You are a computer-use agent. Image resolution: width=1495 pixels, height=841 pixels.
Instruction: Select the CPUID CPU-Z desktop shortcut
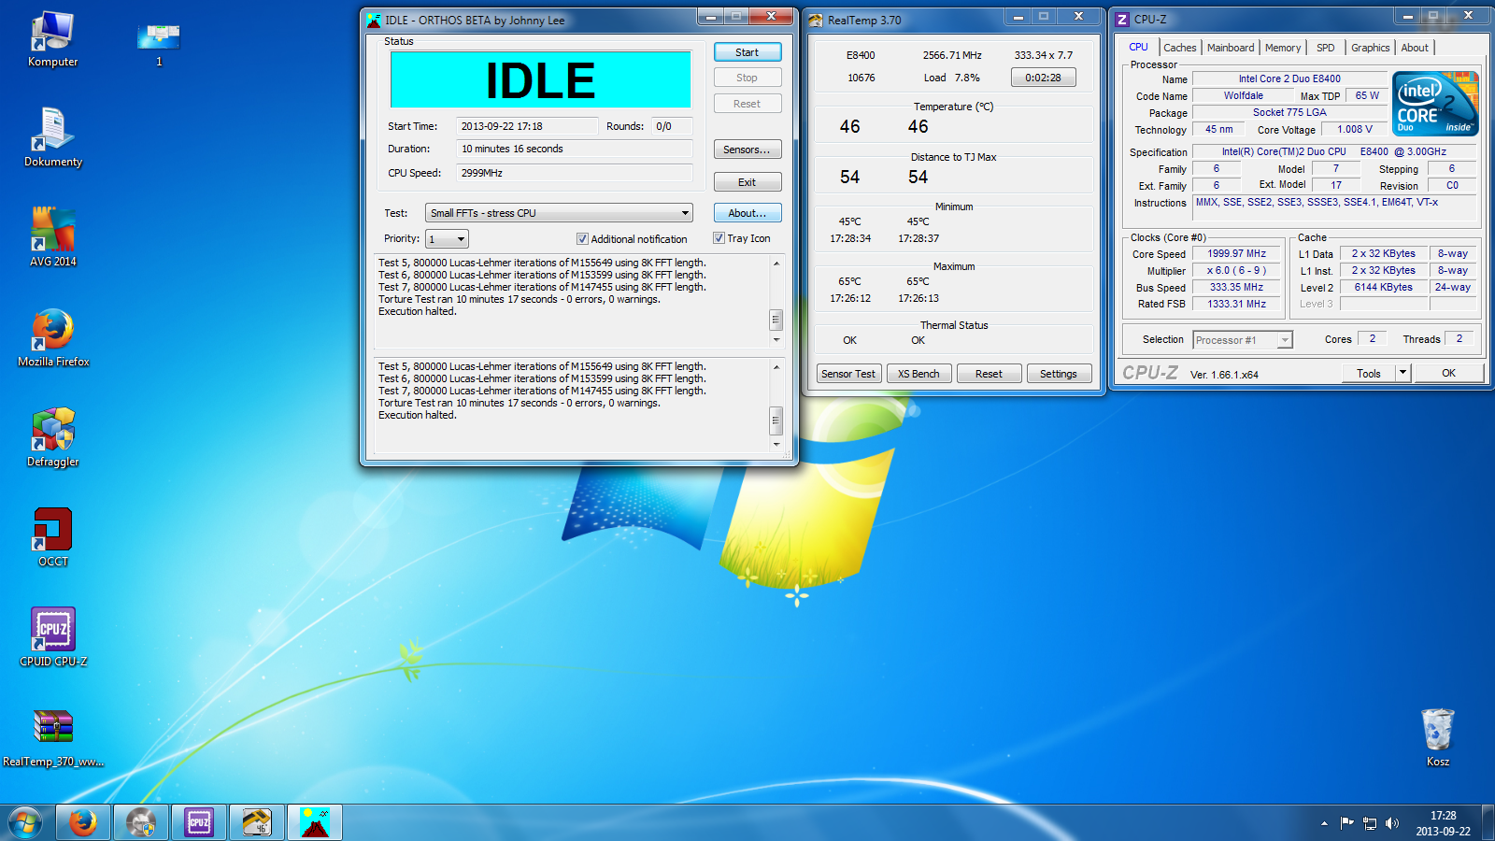[53, 637]
